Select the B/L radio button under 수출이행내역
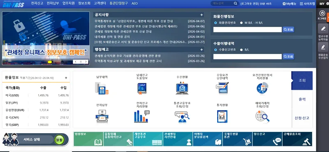 coord(241,50)
